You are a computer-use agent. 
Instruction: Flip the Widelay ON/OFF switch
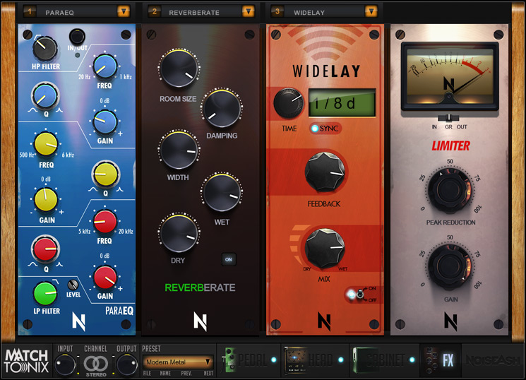(359, 294)
